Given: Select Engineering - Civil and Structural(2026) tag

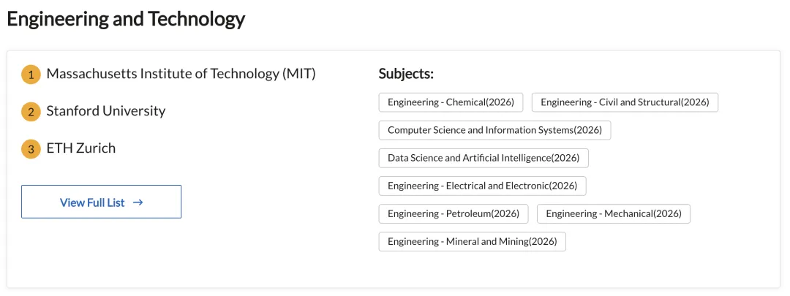Looking at the screenshot, I should pos(625,102).
